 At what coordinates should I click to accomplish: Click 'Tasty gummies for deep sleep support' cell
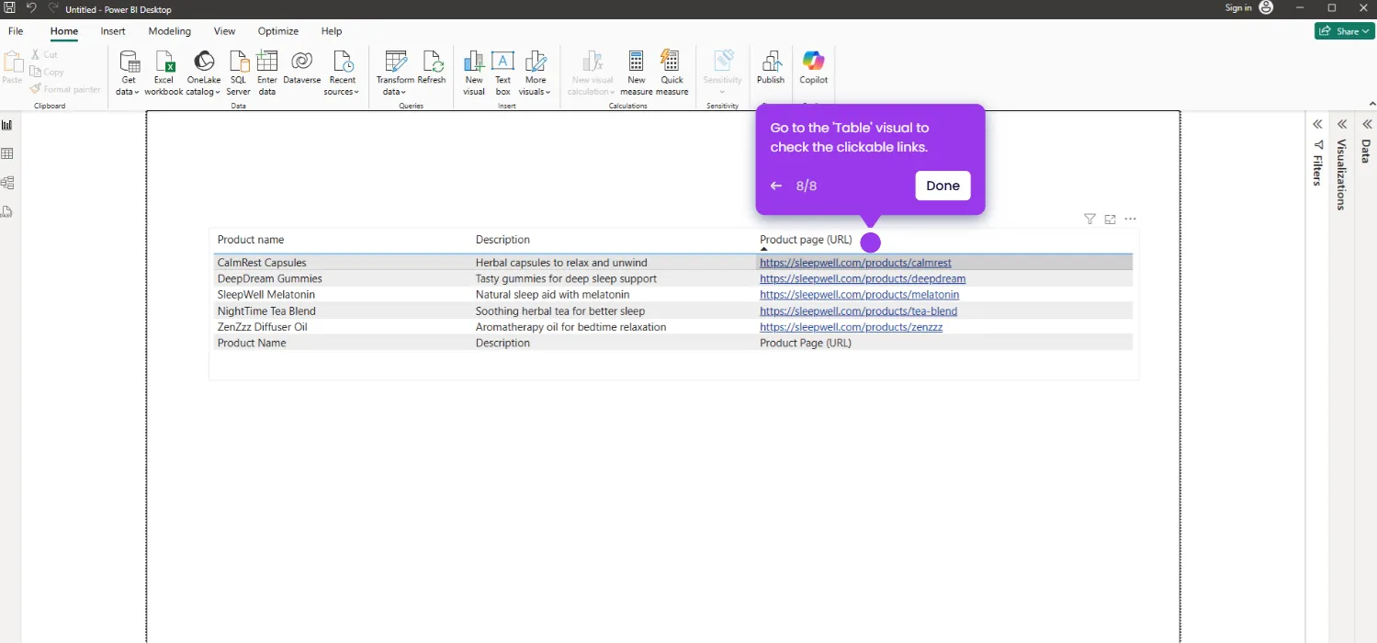566,278
